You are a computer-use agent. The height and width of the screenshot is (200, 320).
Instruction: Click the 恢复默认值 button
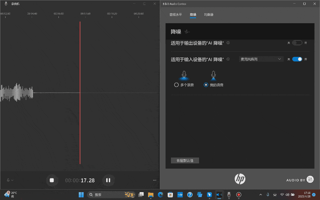pos(185,160)
